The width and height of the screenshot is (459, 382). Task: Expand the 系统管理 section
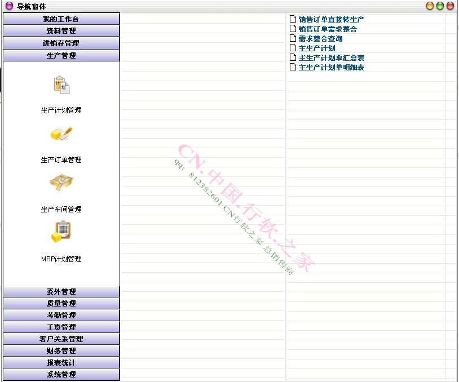(62, 374)
